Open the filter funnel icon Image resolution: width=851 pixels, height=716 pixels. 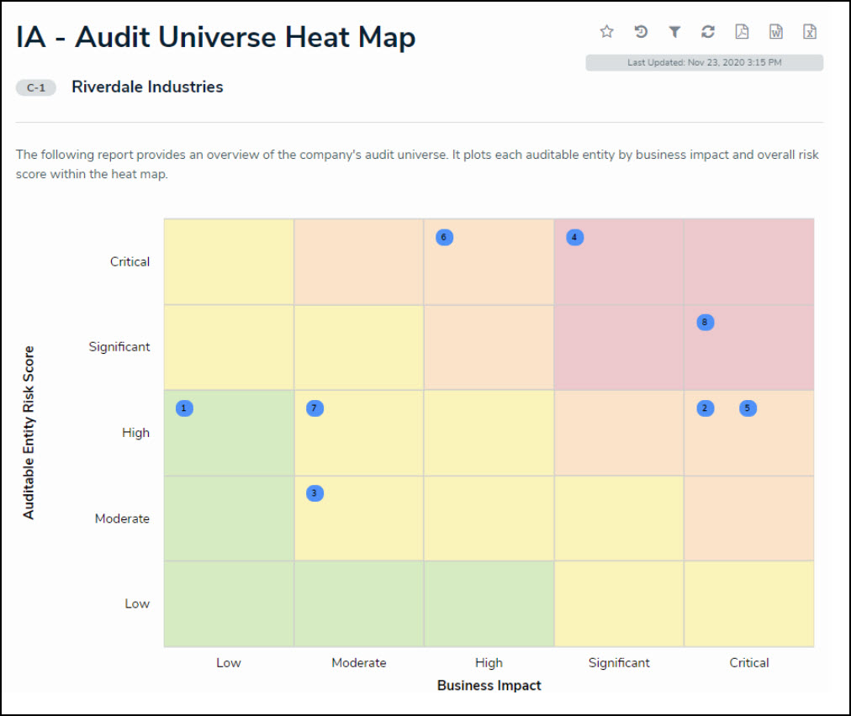pyautogui.click(x=674, y=32)
